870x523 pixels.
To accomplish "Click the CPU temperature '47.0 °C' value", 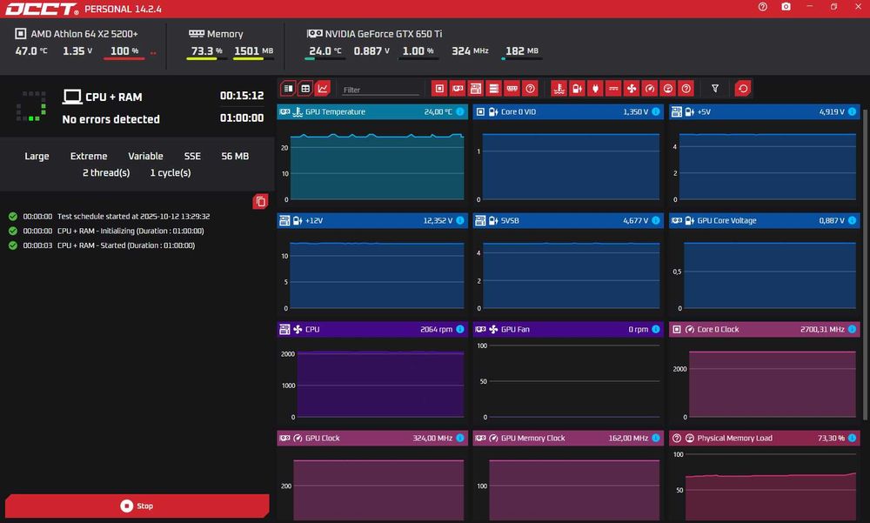I will tap(31, 51).
